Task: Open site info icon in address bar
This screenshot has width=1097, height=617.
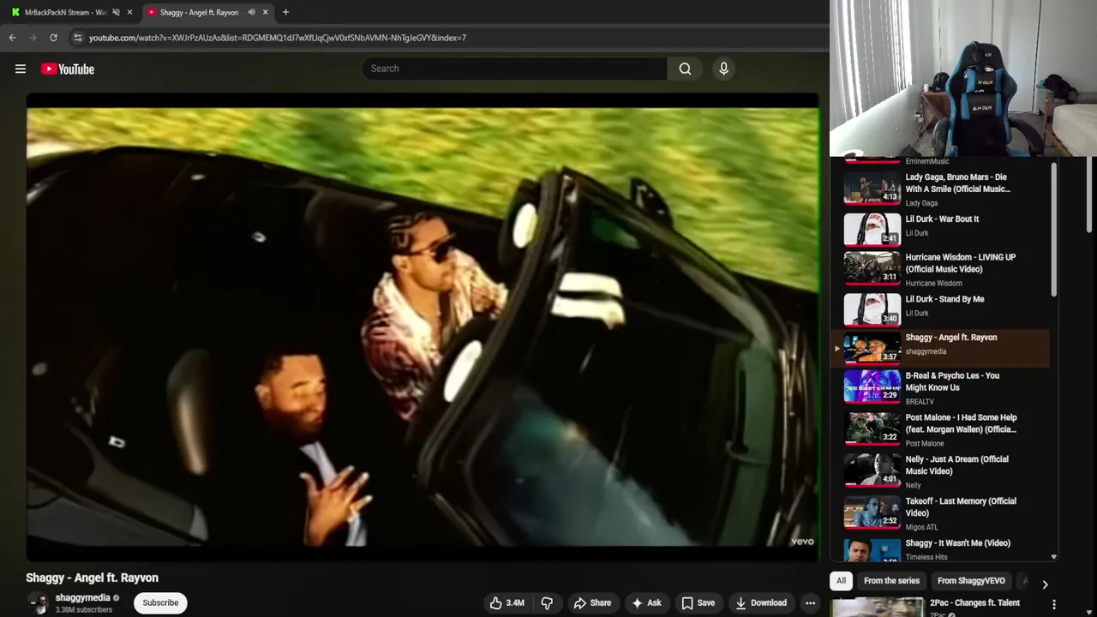Action: click(x=78, y=38)
